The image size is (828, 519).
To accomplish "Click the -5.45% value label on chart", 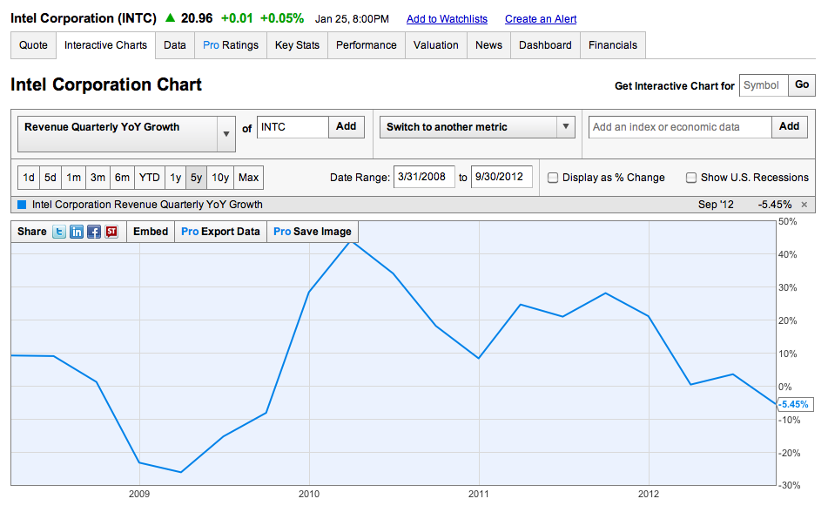I will point(795,404).
